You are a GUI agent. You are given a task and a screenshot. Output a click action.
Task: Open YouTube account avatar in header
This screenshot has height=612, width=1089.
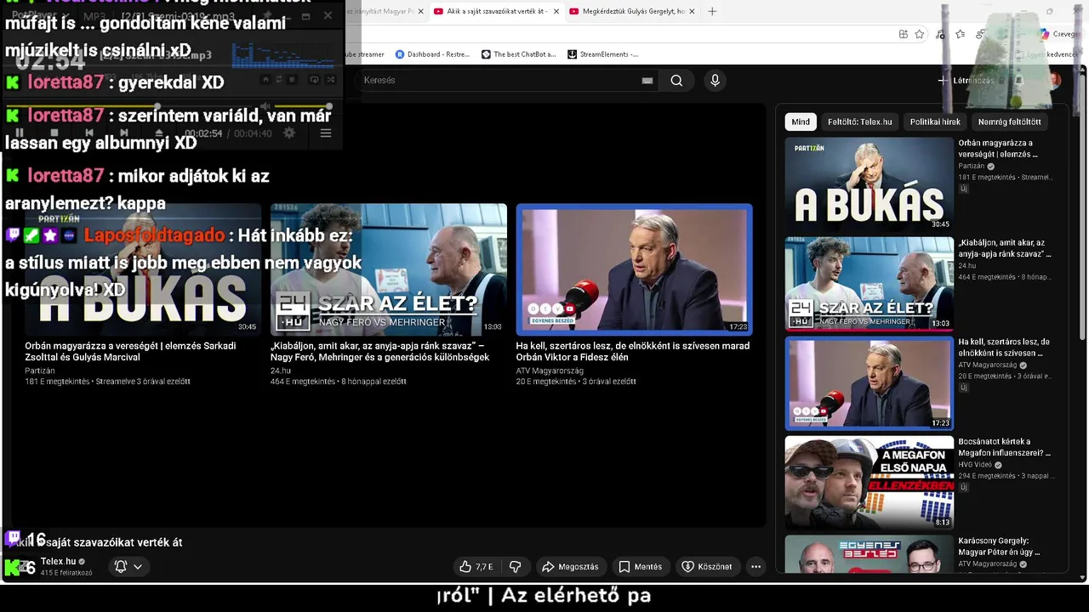pos(1055,80)
